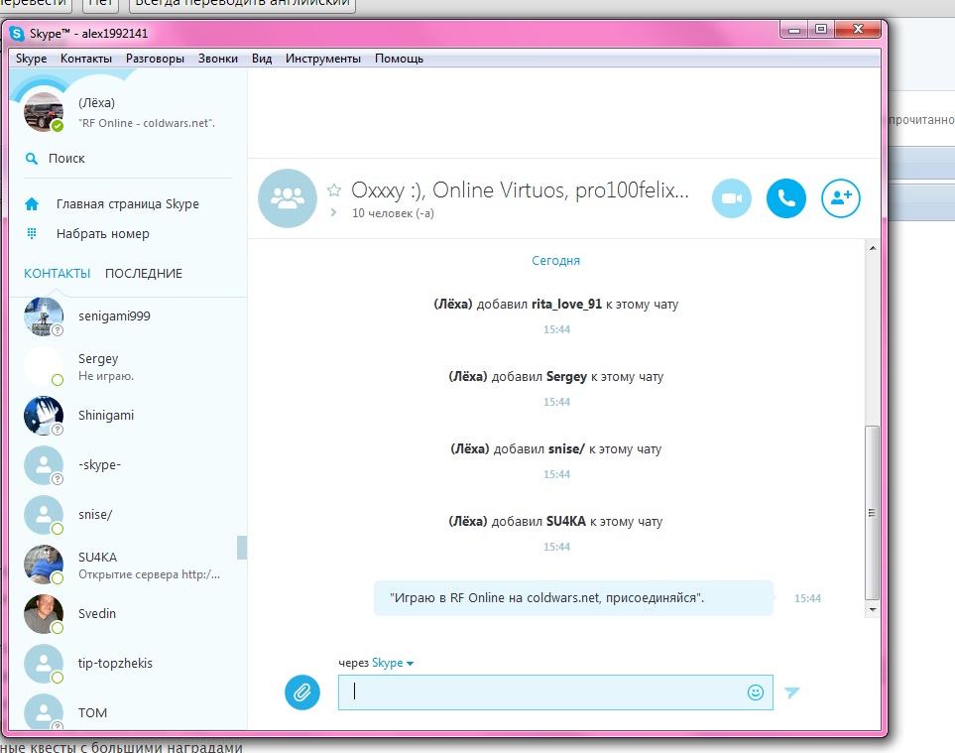The image size is (955, 753).
Task: Start a video call with the group
Action: pyautogui.click(x=732, y=198)
